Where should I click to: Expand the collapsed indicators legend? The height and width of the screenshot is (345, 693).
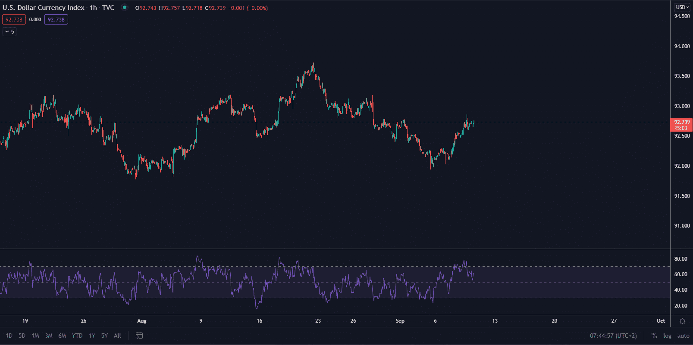pos(9,32)
